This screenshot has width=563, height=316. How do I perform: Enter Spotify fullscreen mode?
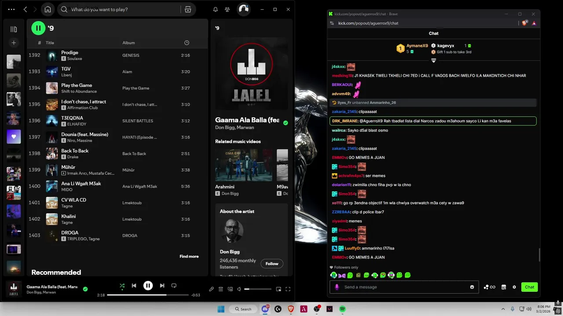288,289
